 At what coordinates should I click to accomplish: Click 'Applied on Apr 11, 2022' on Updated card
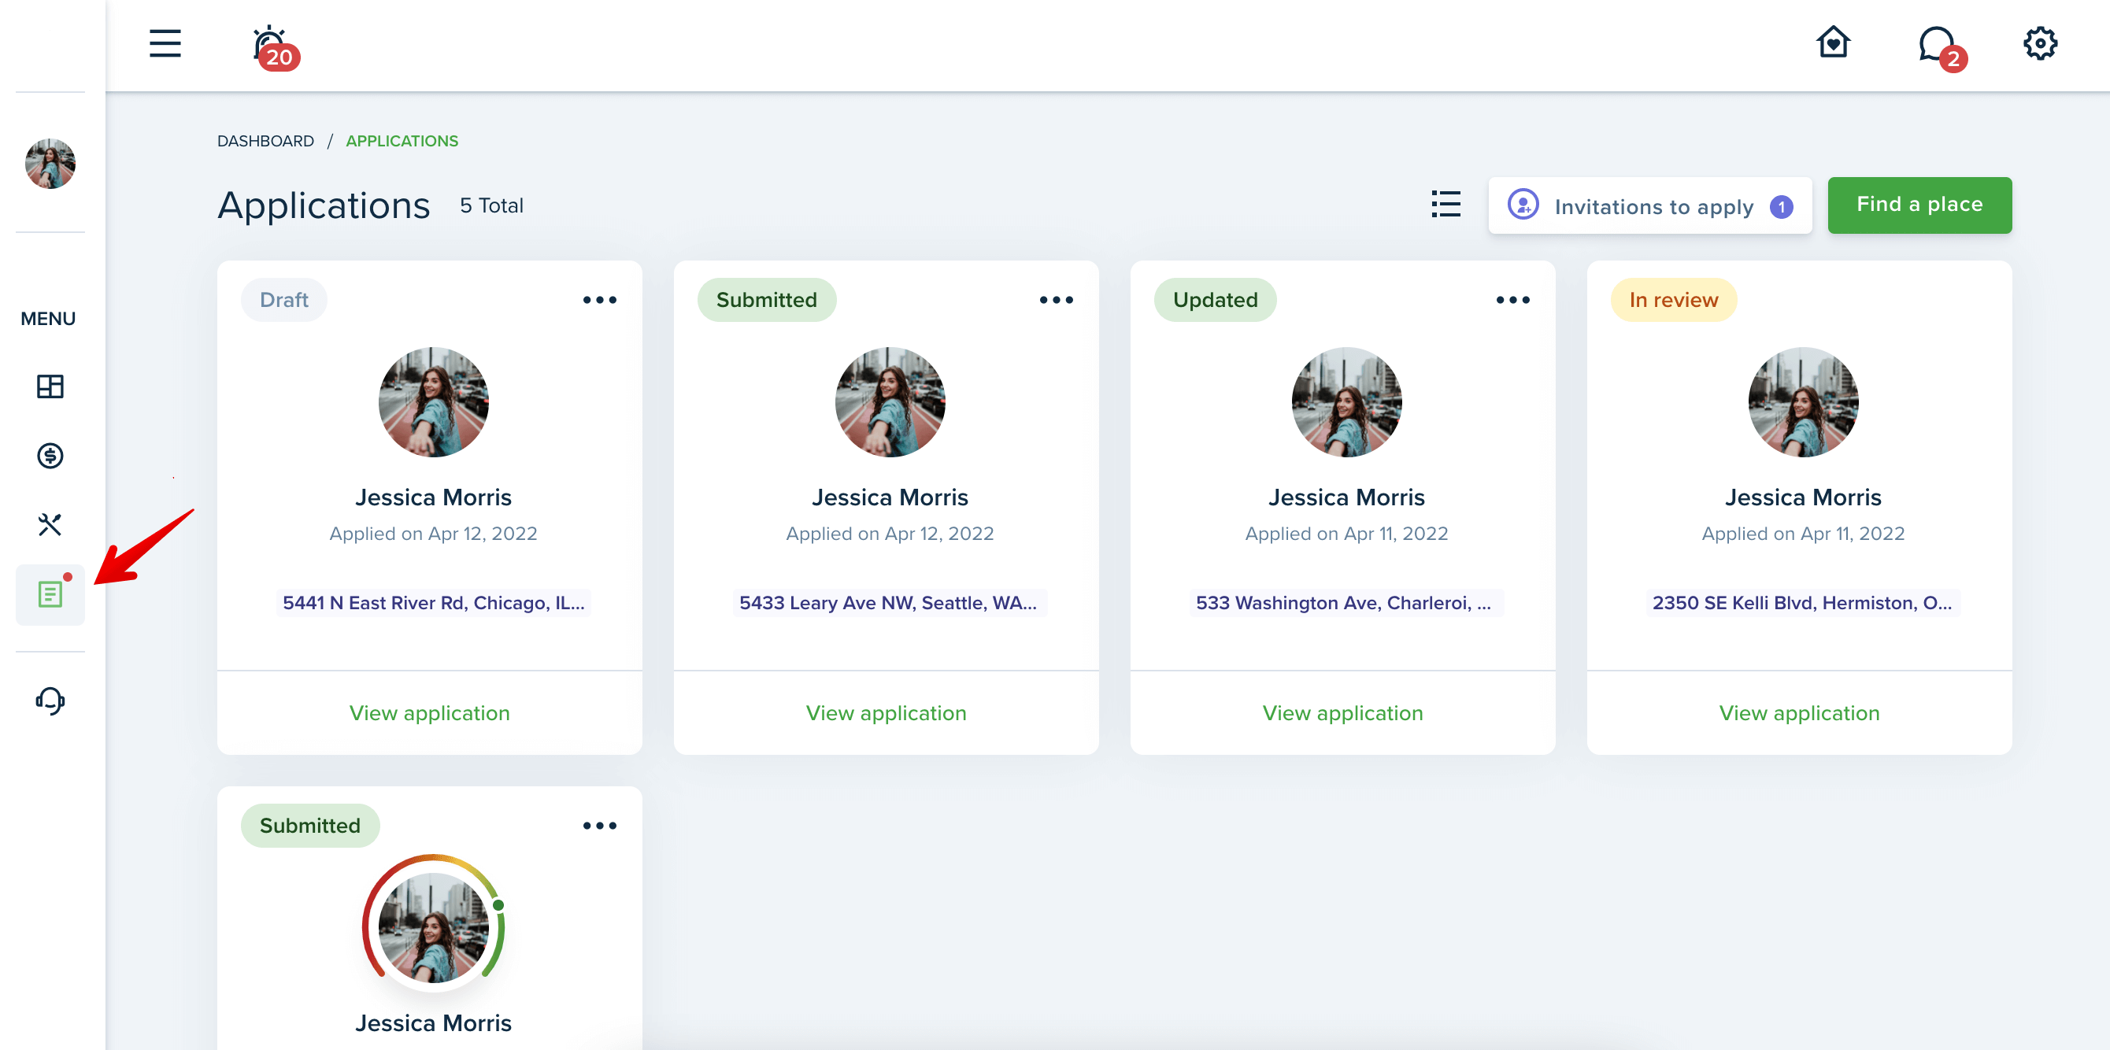1346,534
